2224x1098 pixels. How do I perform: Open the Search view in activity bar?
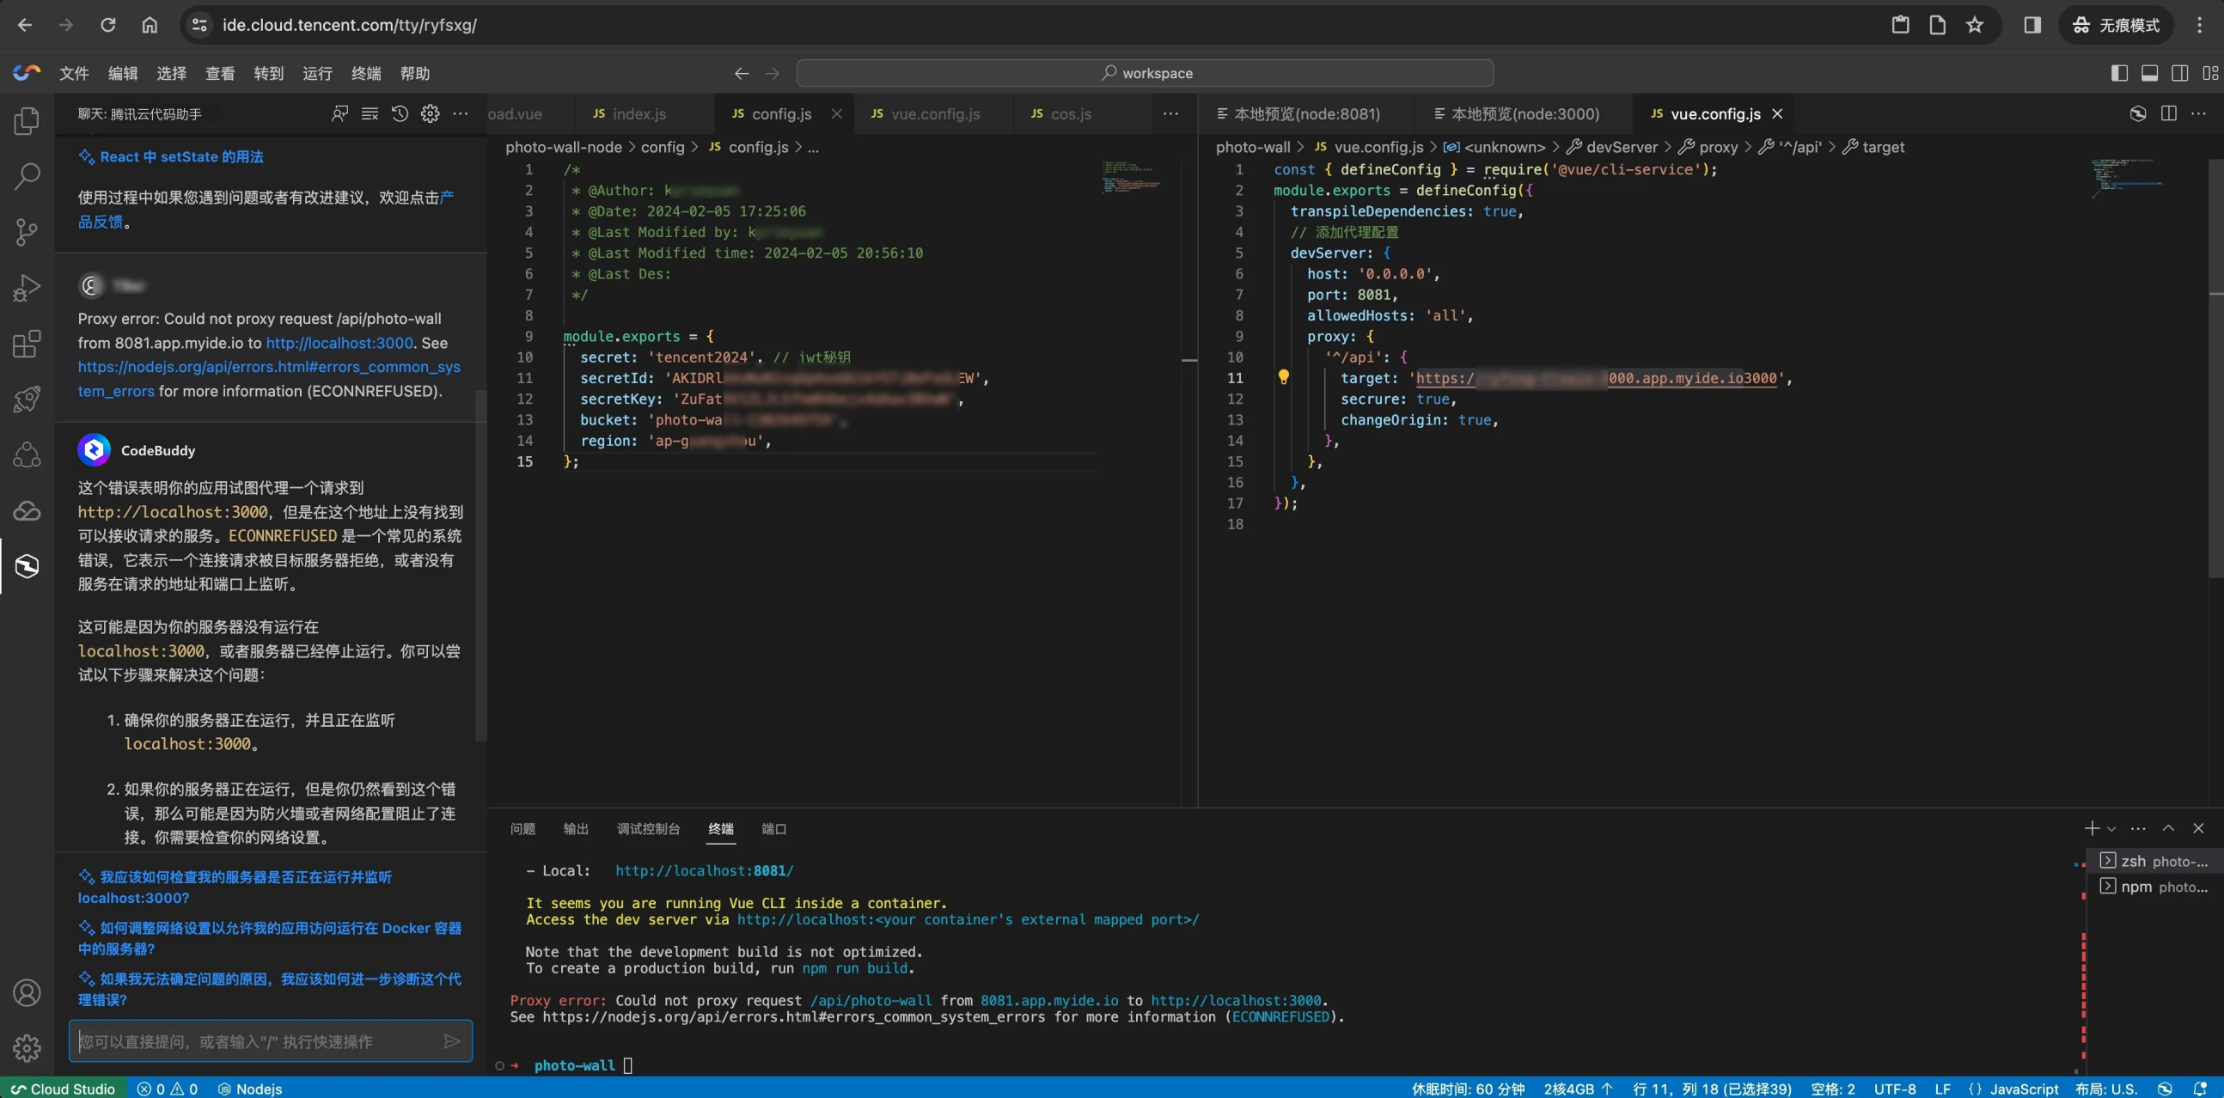pyautogui.click(x=27, y=176)
